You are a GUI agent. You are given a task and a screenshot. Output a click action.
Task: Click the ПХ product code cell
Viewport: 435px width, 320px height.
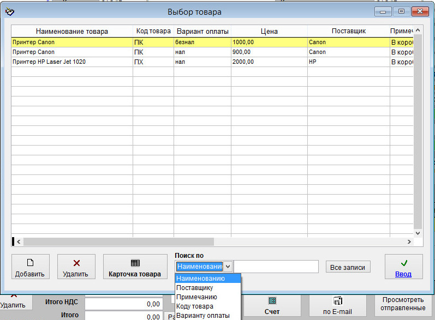(x=153, y=62)
